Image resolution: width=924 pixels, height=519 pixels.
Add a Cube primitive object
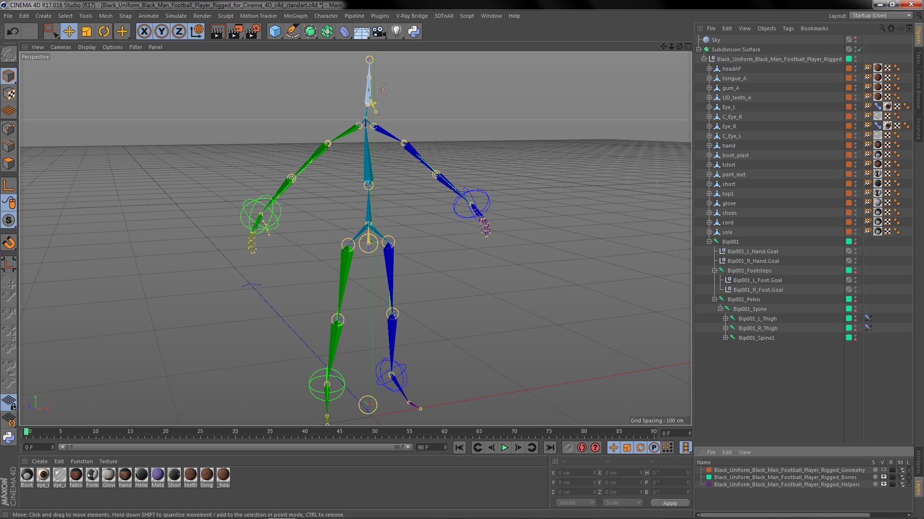pyautogui.click(x=275, y=32)
